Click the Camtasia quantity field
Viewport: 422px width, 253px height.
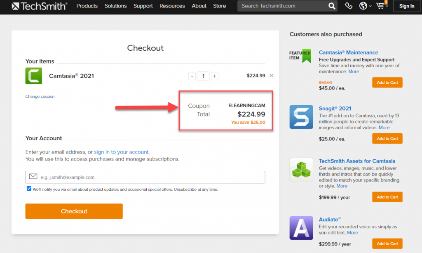pos(203,76)
